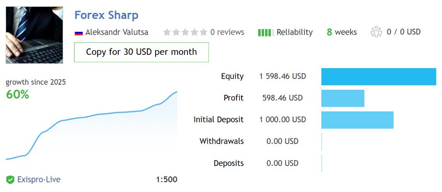
Task: Click Copy for 30 USD per month
Action: (141, 52)
